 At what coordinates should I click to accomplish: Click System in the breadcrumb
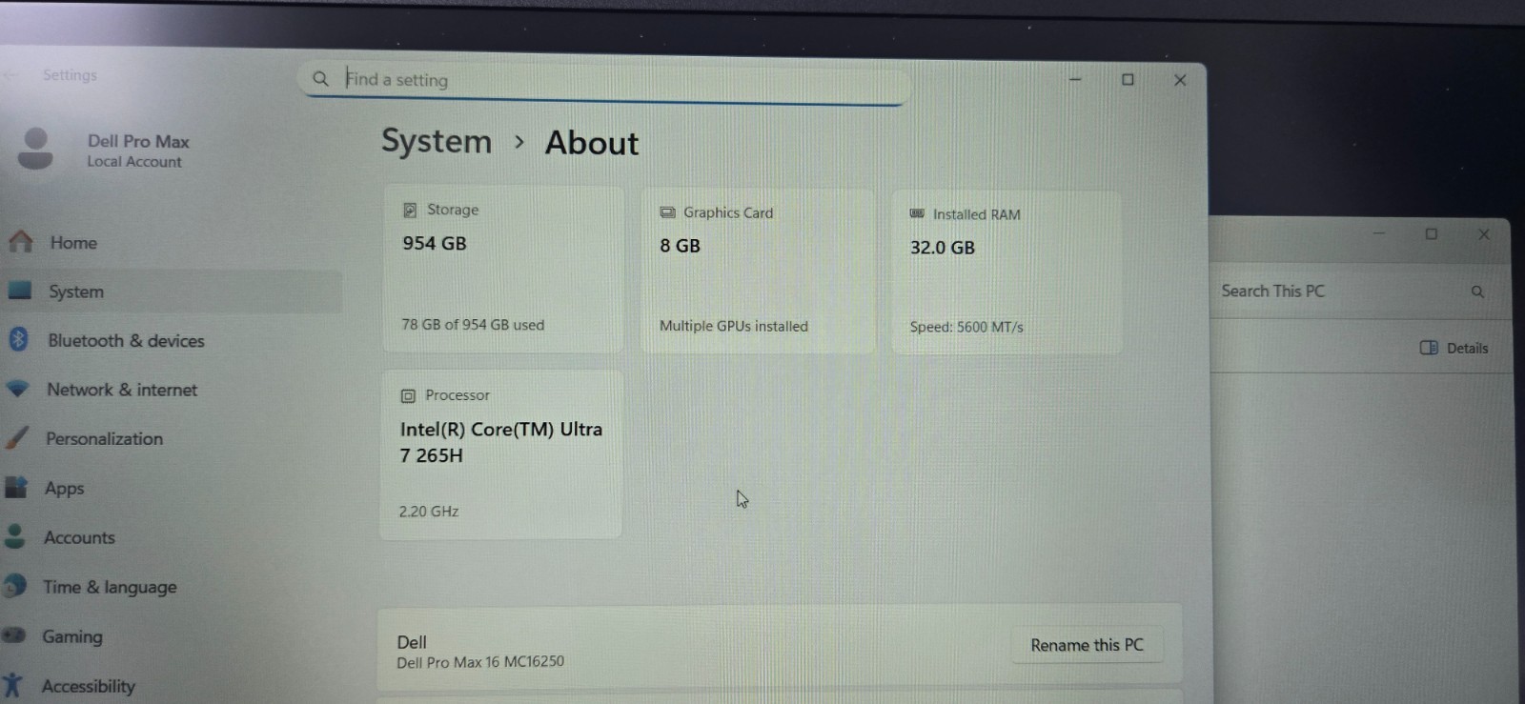[x=437, y=141]
